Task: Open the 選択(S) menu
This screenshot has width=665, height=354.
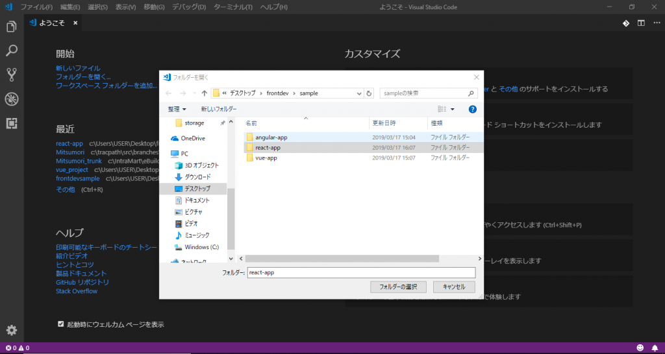Action: [97, 7]
